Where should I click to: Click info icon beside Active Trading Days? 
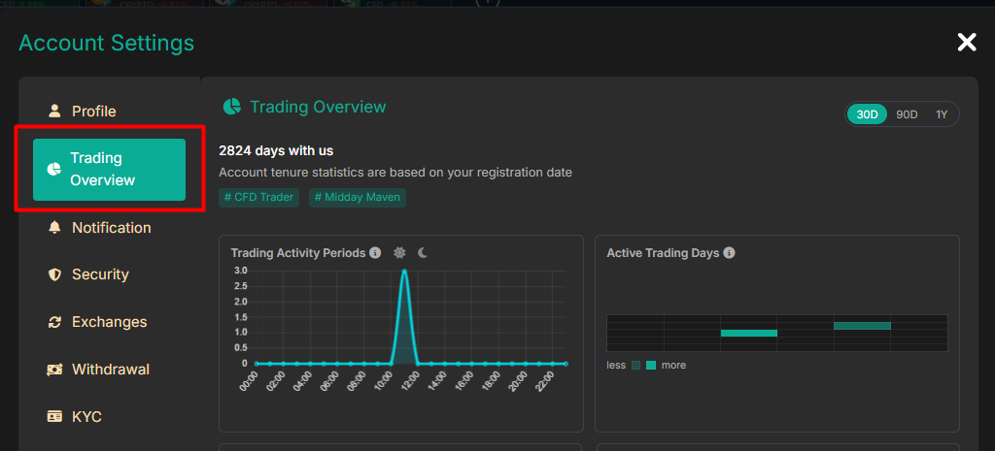click(x=729, y=253)
